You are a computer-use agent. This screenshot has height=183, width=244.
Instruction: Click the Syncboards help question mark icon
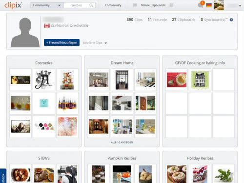click(231, 20)
